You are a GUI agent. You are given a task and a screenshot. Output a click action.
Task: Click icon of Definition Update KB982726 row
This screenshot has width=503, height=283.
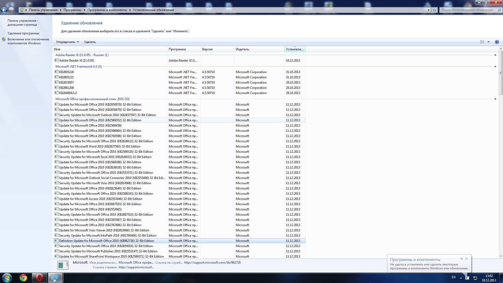56,241
